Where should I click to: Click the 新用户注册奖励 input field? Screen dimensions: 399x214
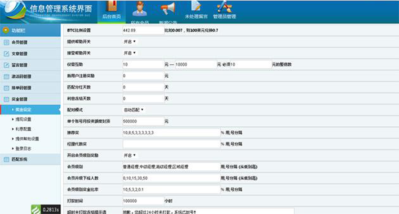pos(143,76)
